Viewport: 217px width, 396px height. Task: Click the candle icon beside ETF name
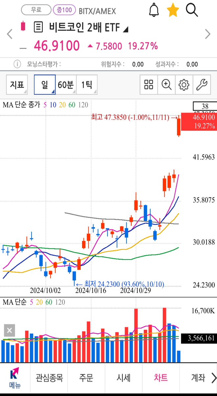pos(23,26)
